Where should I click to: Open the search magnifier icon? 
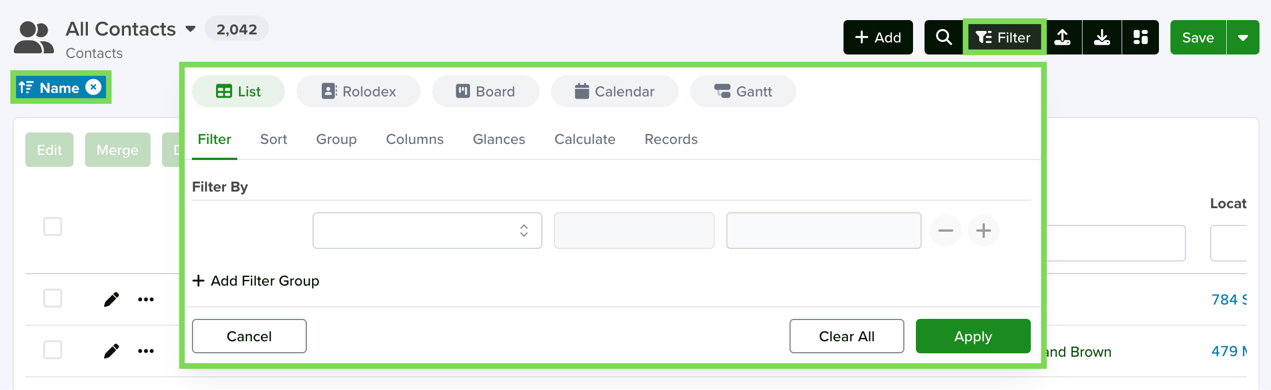pyautogui.click(x=943, y=37)
